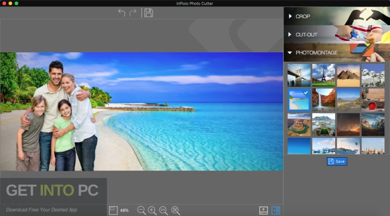The height and width of the screenshot is (216, 390).
Task: Click the Undo arrow icon
Action: tap(122, 13)
